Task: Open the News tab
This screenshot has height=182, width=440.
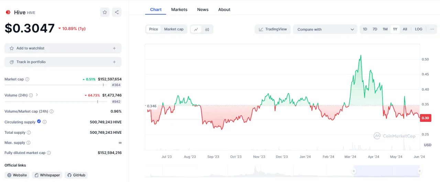Action: [203, 10]
